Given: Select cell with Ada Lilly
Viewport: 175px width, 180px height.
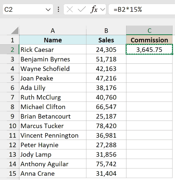Looking at the screenshot, I should tap(53, 87).
